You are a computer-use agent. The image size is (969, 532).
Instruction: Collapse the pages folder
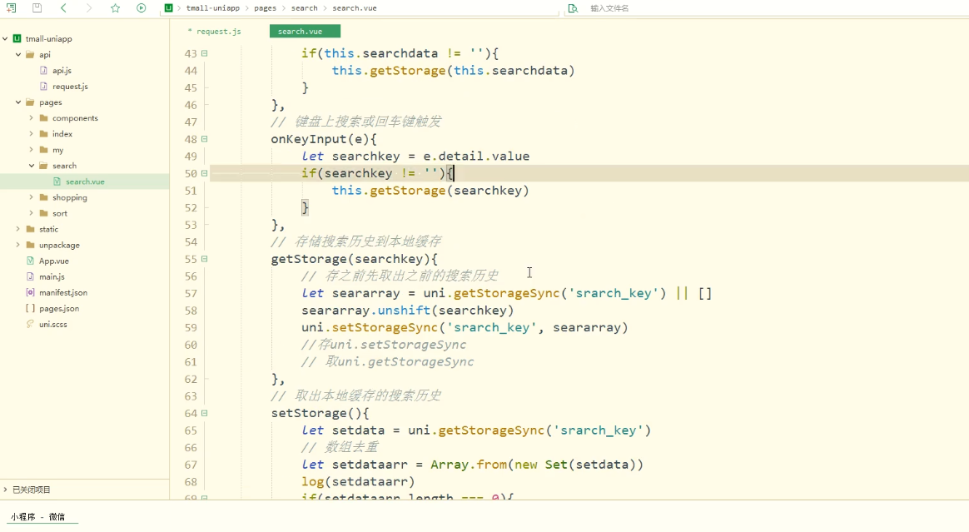[18, 102]
